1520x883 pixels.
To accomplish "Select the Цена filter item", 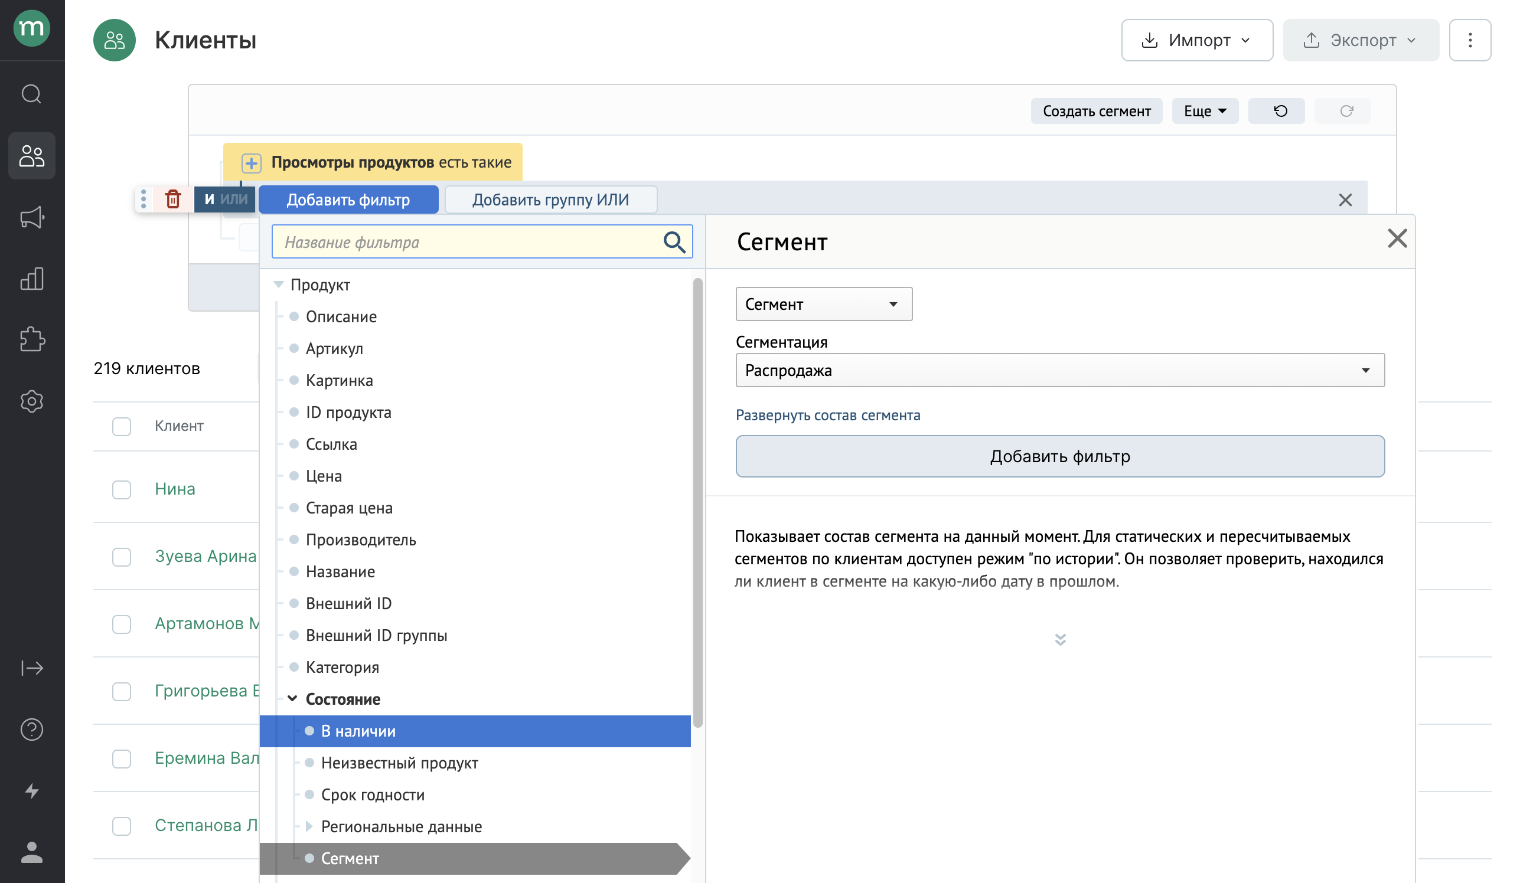I will coord(324,476).
